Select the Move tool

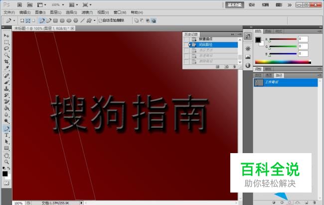(x=6, y=36)
